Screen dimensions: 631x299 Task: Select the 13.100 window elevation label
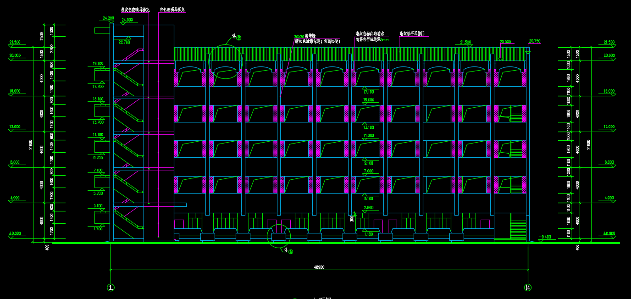point(368,127)
